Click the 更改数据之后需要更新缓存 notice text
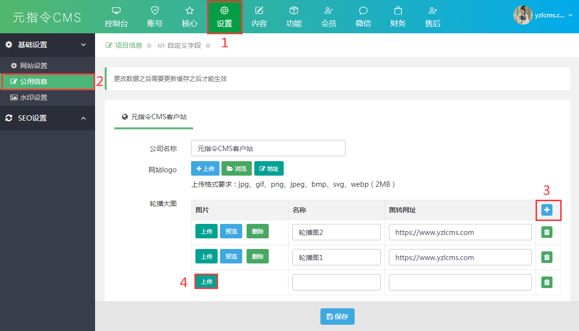This screenshot has height=331, width=579. click(170, 79)
